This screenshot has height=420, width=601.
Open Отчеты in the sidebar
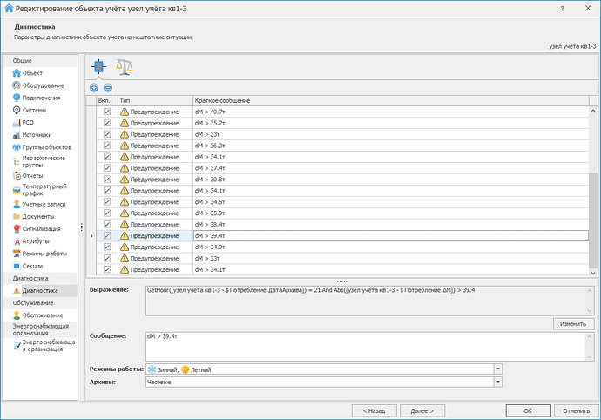coord(34,175)
